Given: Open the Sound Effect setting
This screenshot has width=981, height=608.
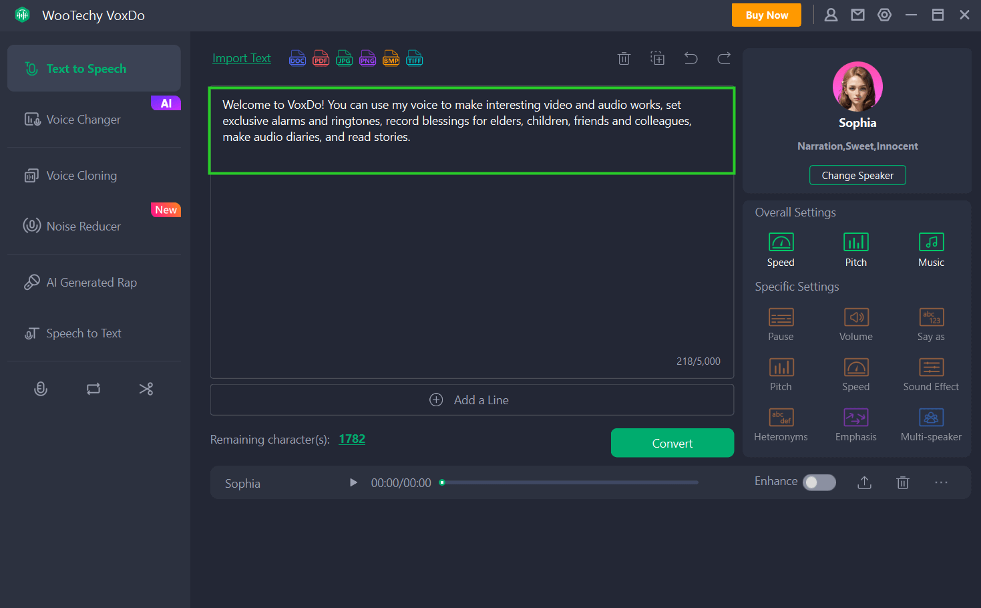Looking at the screenshot, I should coord(931,373).
